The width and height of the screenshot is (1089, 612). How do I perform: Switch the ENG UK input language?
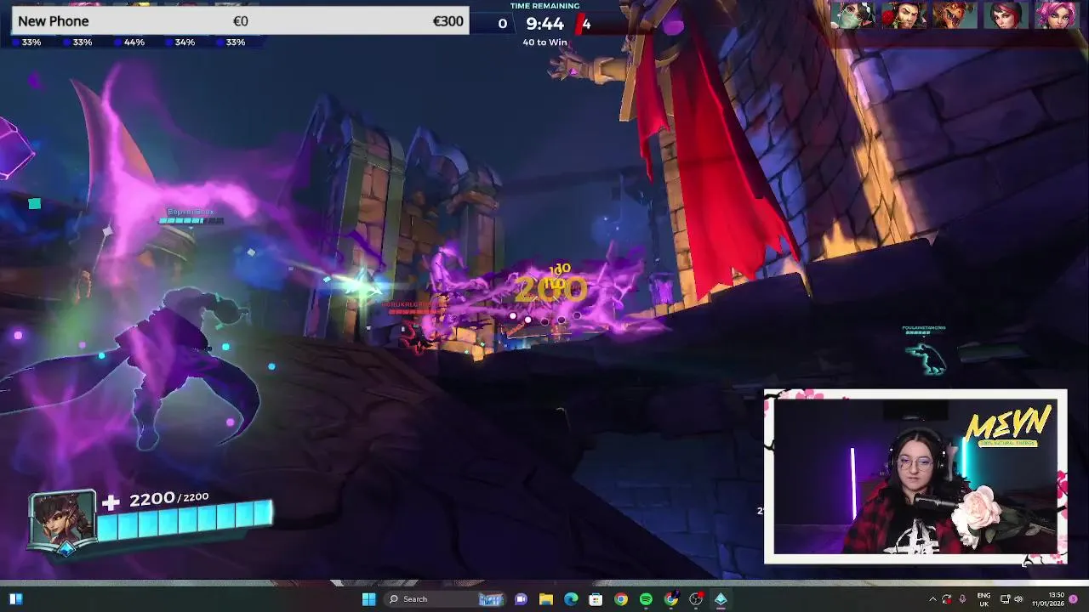(984, 599)
